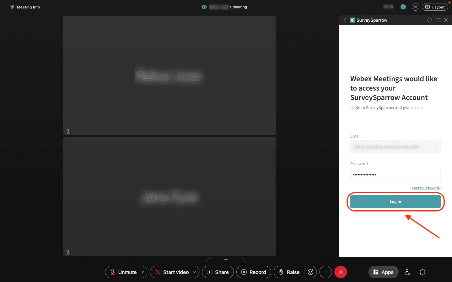Click the Log in button
Image resolution: width=452 pixels, height=282 pixels.
[x=395, y=202]
